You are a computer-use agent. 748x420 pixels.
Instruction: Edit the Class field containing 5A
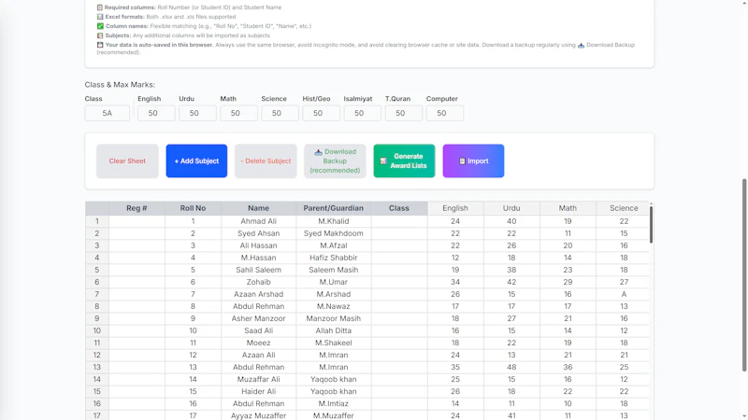click(107, 113)
